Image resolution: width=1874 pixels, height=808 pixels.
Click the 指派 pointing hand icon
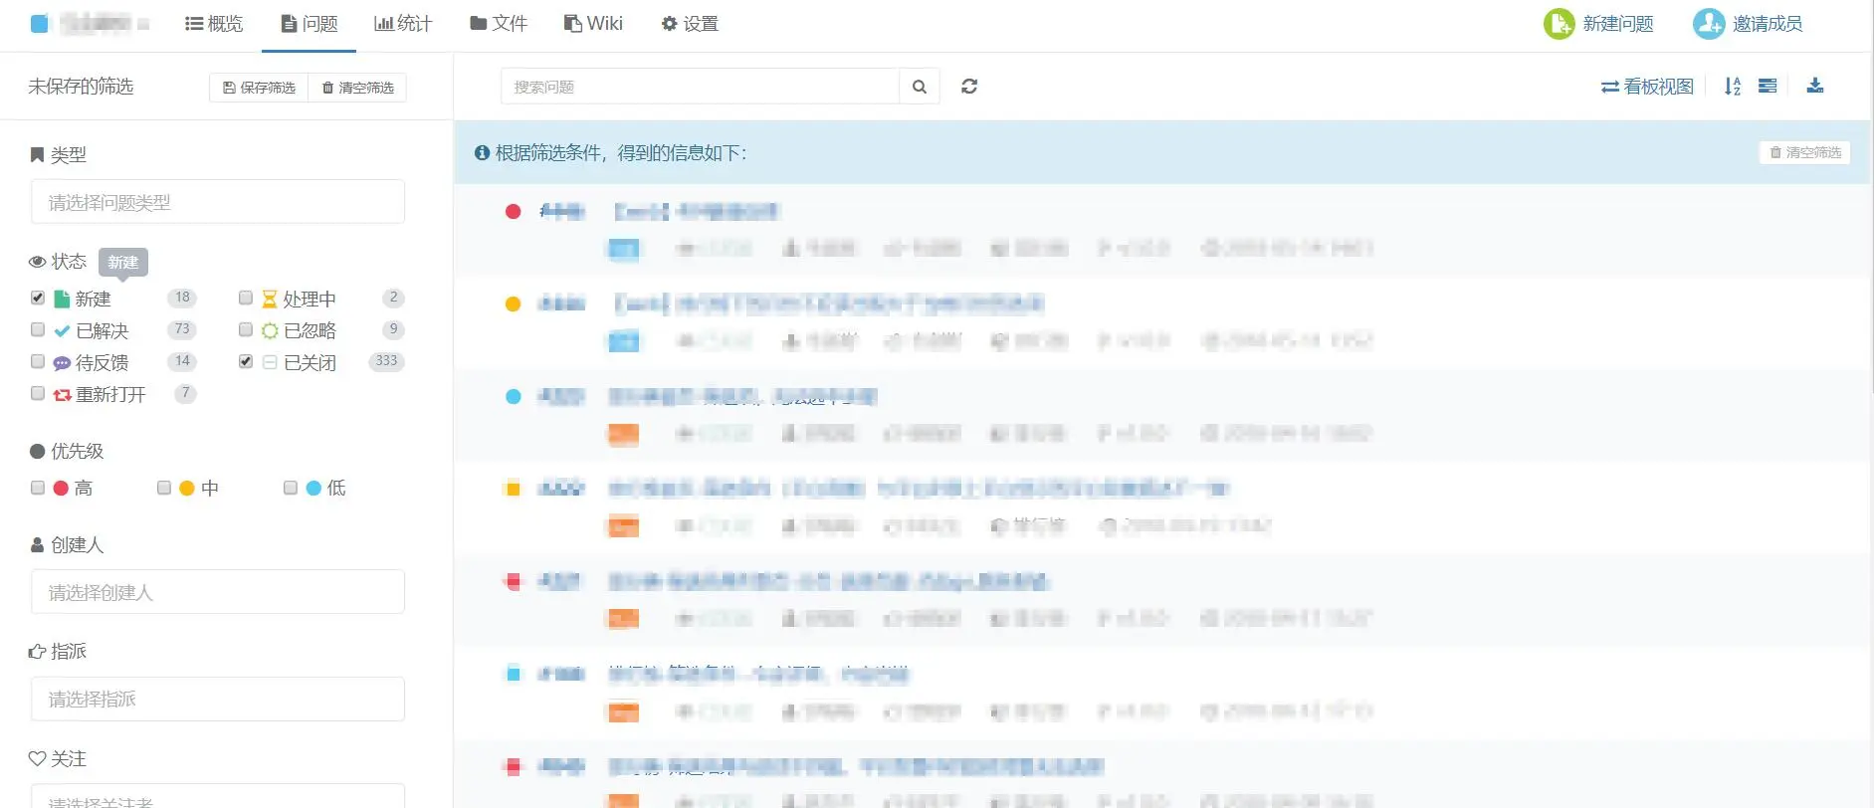[38, 651]
